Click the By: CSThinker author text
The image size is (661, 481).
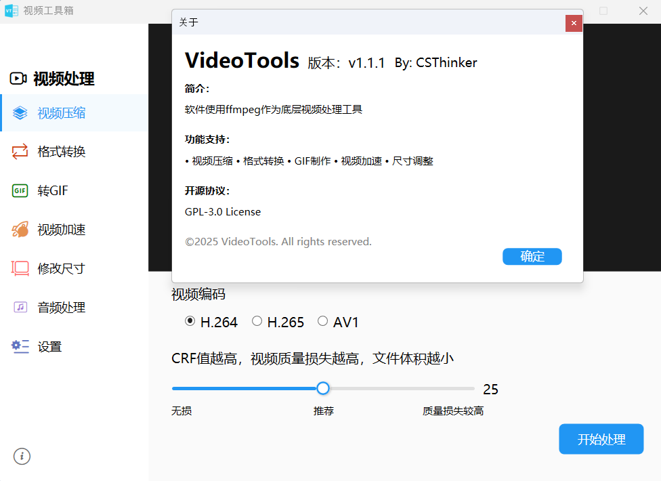(x=436, y=63)
